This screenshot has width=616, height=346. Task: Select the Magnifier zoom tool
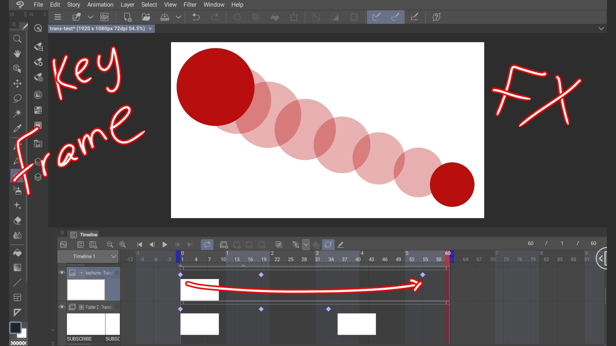click(x=17, y=39)
